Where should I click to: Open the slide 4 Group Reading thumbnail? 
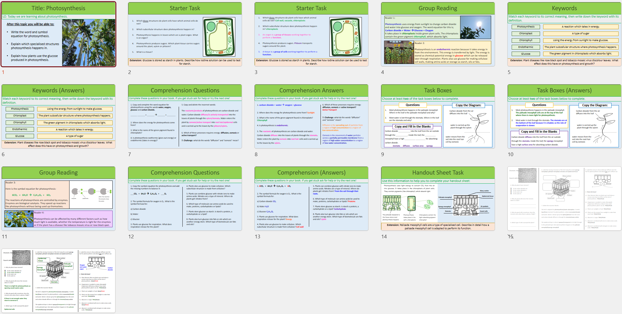click(x=438, y=34)
